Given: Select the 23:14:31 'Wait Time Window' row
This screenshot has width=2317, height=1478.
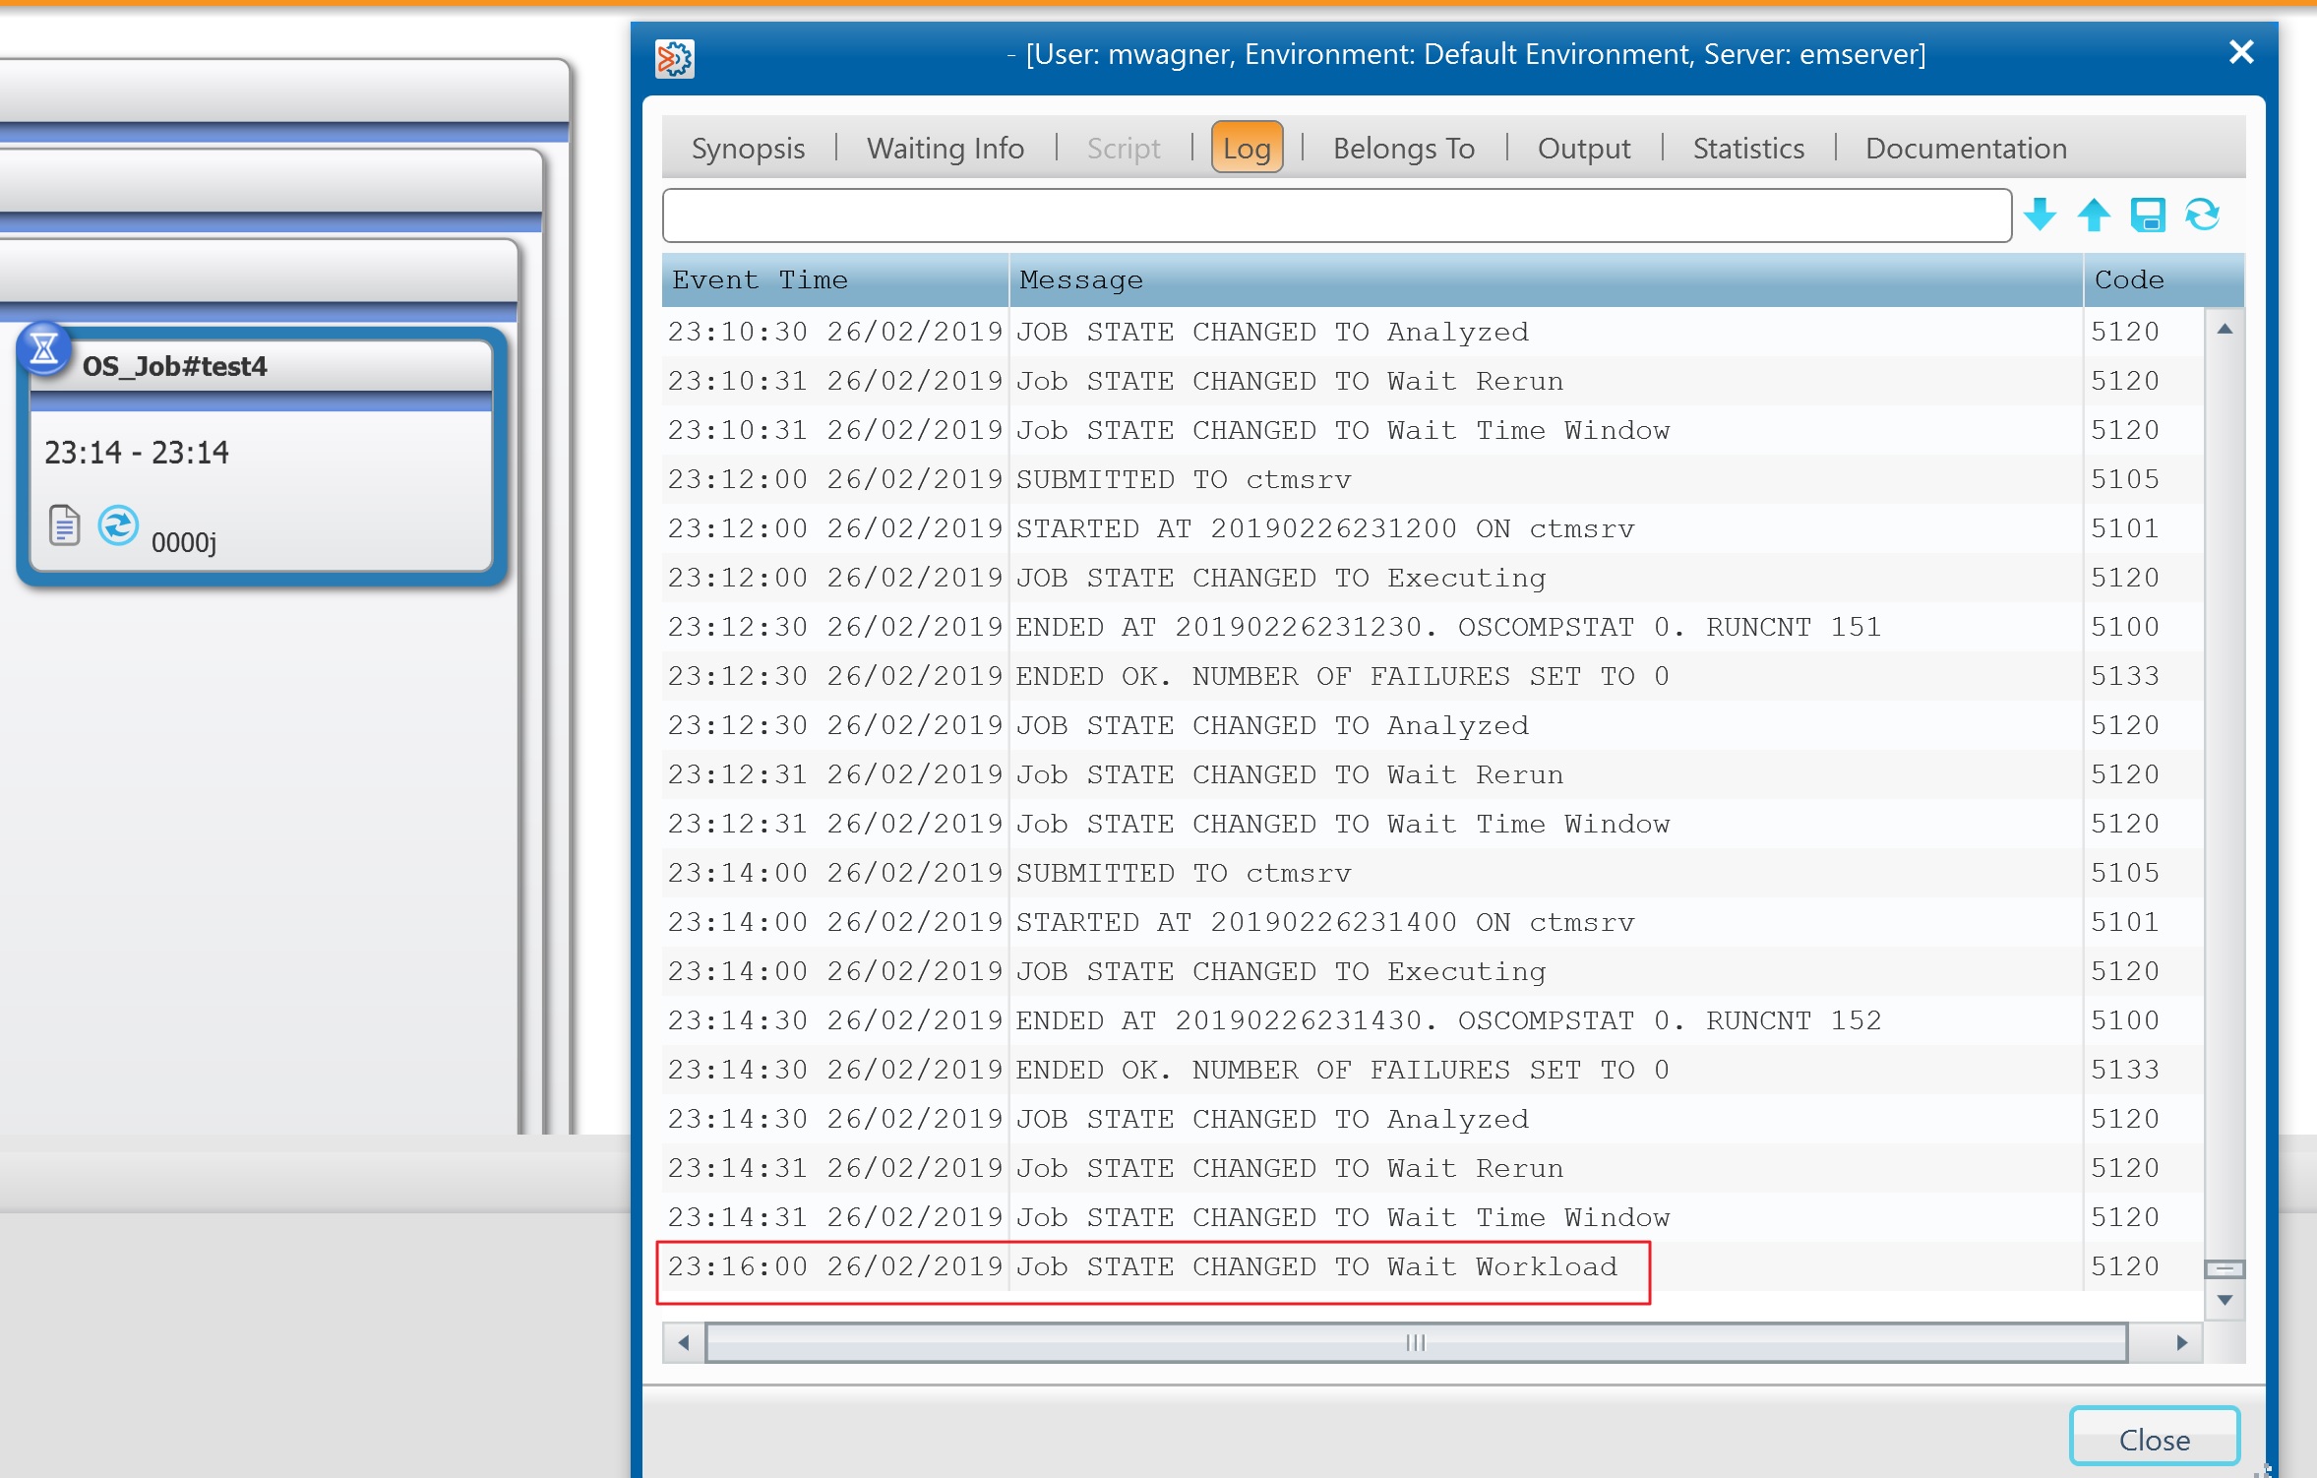Looking at the screenshot, I should (x=1433, y=1217).
